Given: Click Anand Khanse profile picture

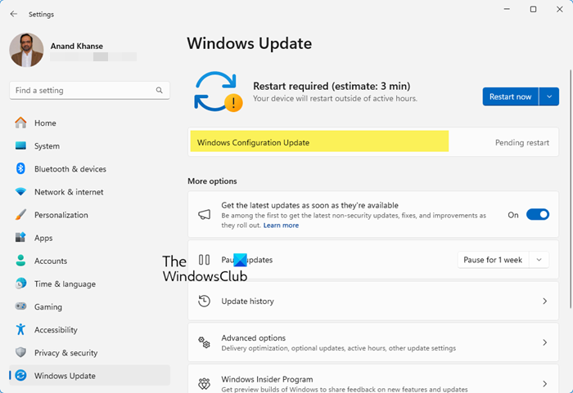Looking at the screenshot, I should tap(26, 50).
